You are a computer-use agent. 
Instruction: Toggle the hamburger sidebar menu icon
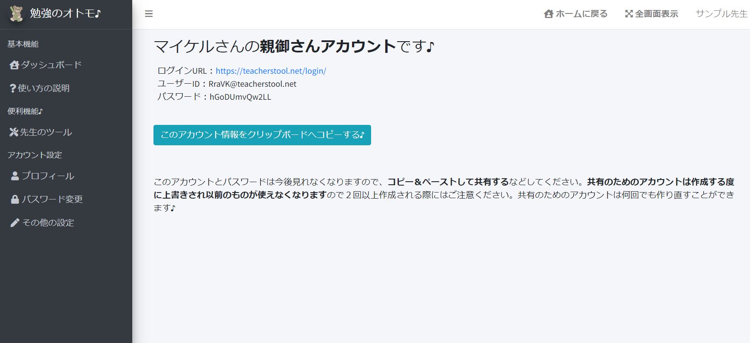click(149, 14)
